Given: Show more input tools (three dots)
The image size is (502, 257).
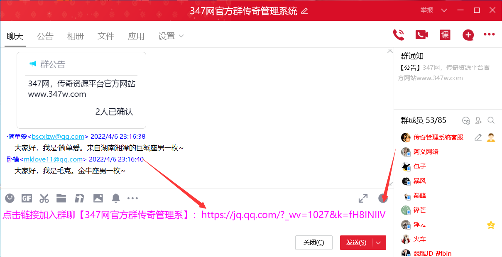Looking at the screenshot, I should [132, 198].
